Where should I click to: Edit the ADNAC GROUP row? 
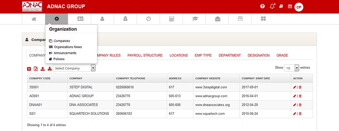[x=294, y=96]
